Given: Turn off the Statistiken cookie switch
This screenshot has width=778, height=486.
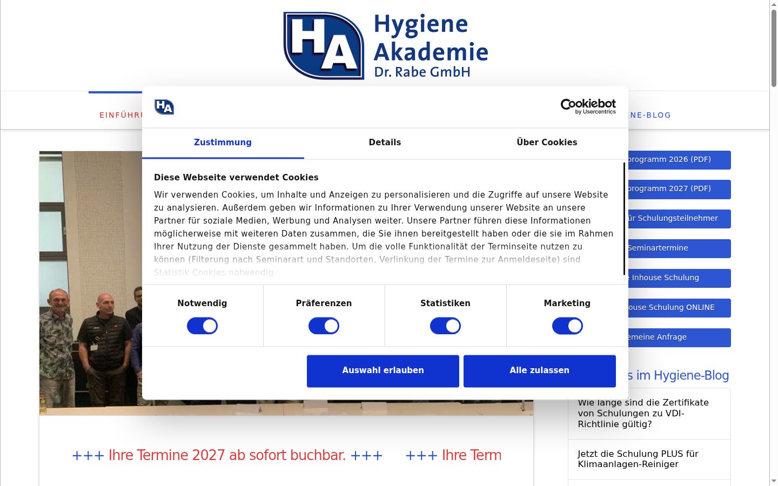Looking at the screenshot, I should 445,326.
